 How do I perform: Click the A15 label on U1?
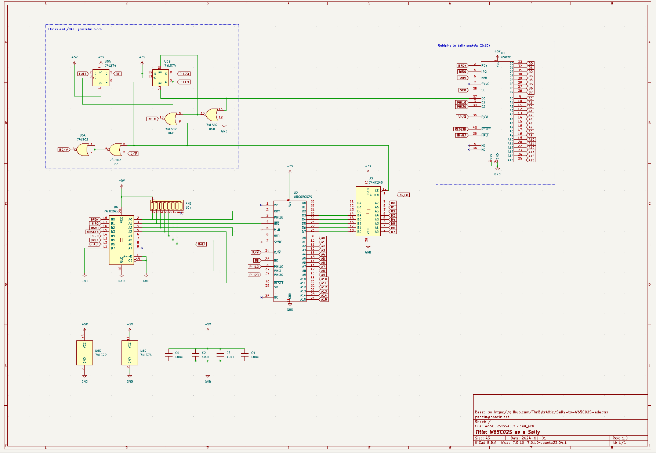coord(531,160)
